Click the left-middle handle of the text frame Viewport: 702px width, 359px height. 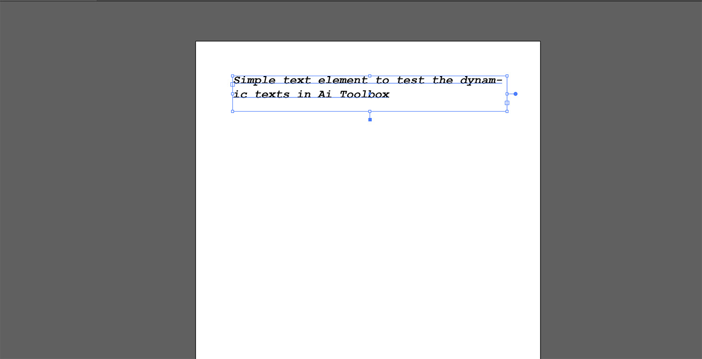pos(232,93)
